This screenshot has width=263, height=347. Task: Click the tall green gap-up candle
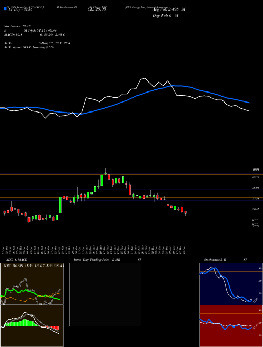[x=60, y=205]
